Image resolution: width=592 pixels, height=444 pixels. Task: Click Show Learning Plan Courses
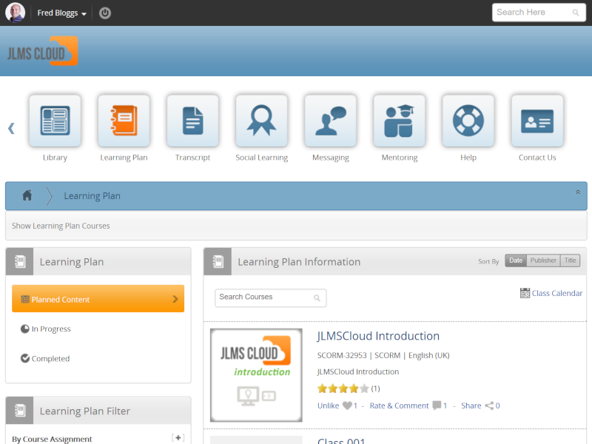[x=61, y=226]
